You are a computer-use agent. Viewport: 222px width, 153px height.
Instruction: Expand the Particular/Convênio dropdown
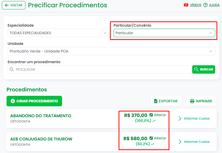coord(164,33)
